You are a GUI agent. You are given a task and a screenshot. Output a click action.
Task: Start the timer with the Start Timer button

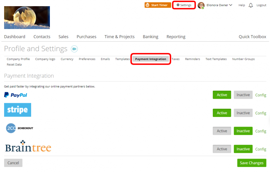tap(158, 5)
